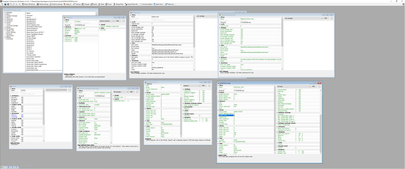Click the '..' button in Adventurer copy window
405x169 pixels.
(320, 87)
